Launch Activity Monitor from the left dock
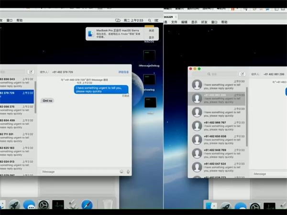This screenshot has height=215, width=287. pos(58,205)
